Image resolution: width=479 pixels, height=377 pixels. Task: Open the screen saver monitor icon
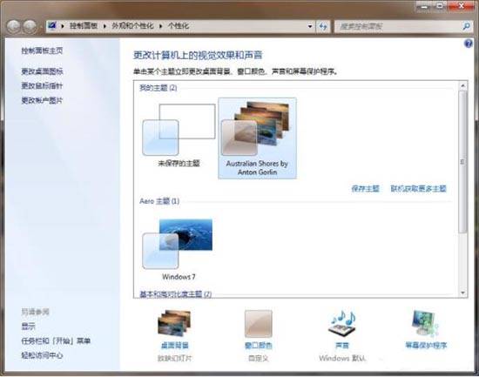coord(426,323)
